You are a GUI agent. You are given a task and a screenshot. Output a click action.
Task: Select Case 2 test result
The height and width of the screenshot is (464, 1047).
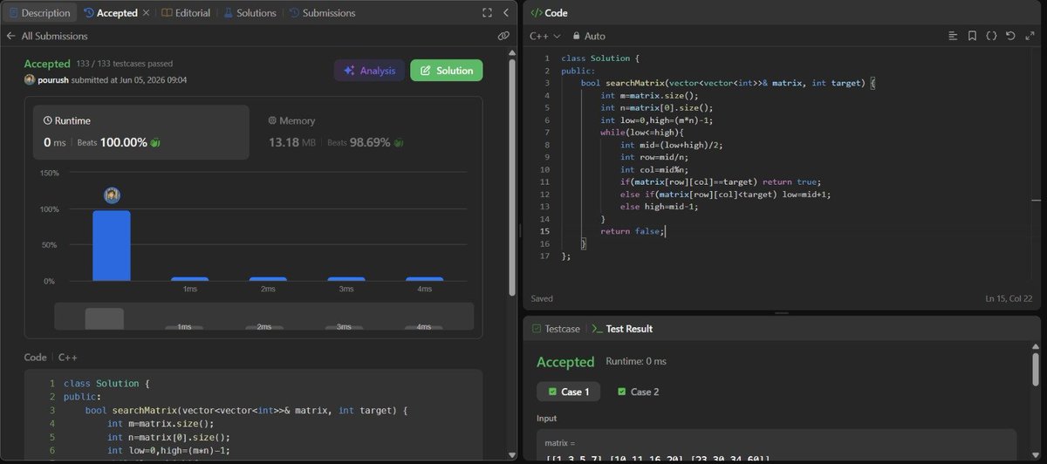[637, 392]
